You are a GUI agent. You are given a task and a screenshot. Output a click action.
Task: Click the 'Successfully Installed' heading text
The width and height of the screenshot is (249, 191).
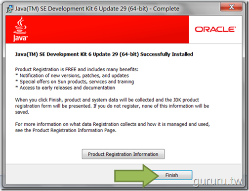104,54
